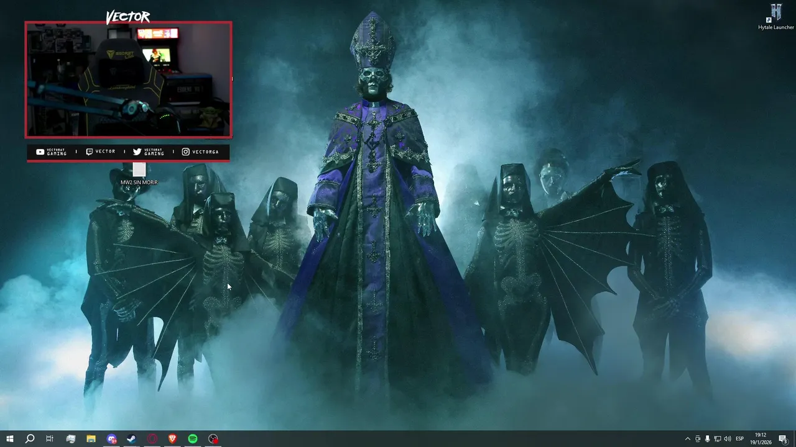796x447 pixels.
Task: Open Spotify from the taskbar
Action: (193, 439)
